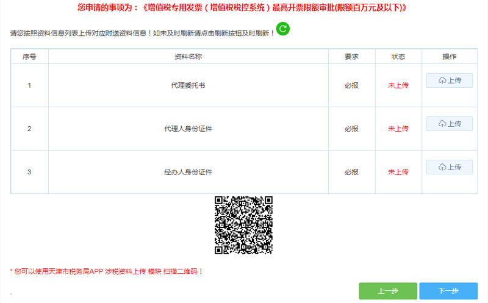Click the upload instruction sentence
Image resolution: width=488 pixels, height=303 pixels.
coord(143,33)
